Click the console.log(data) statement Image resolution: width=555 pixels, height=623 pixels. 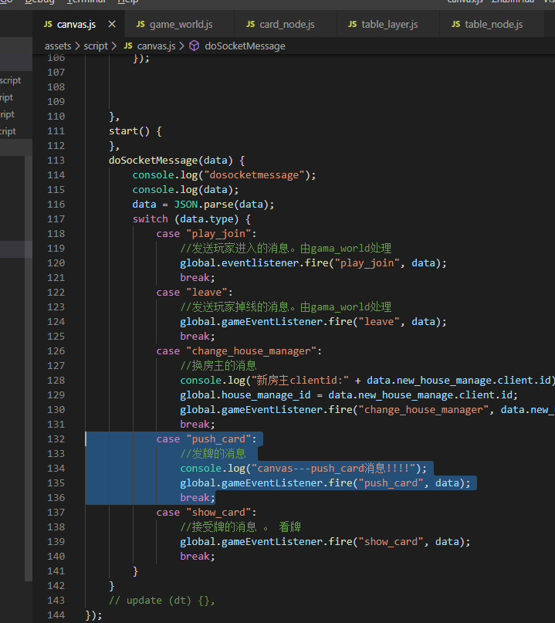click(185, 190)
